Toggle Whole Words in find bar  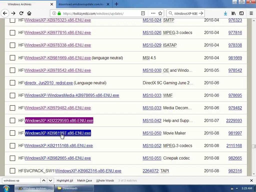click(105, 180)
